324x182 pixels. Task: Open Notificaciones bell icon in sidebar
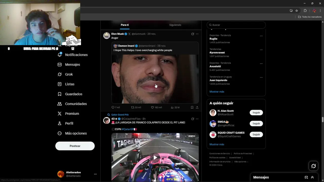pos(60,55)
